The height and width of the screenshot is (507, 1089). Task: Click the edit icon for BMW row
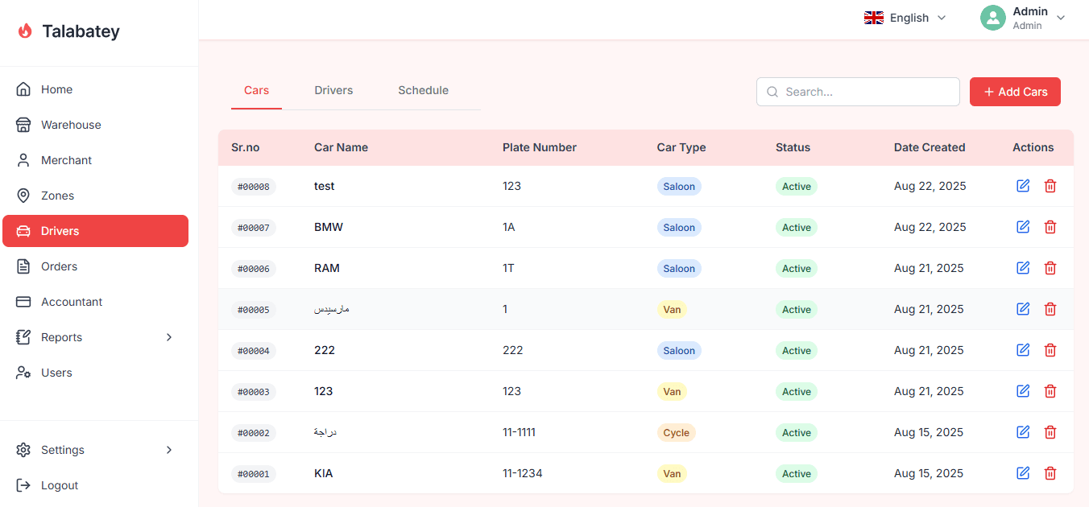point(1023,227)
